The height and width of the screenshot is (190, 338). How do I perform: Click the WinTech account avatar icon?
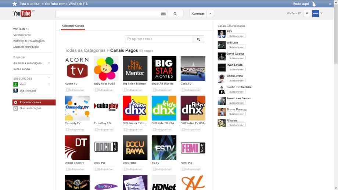[x=315, y=14]
